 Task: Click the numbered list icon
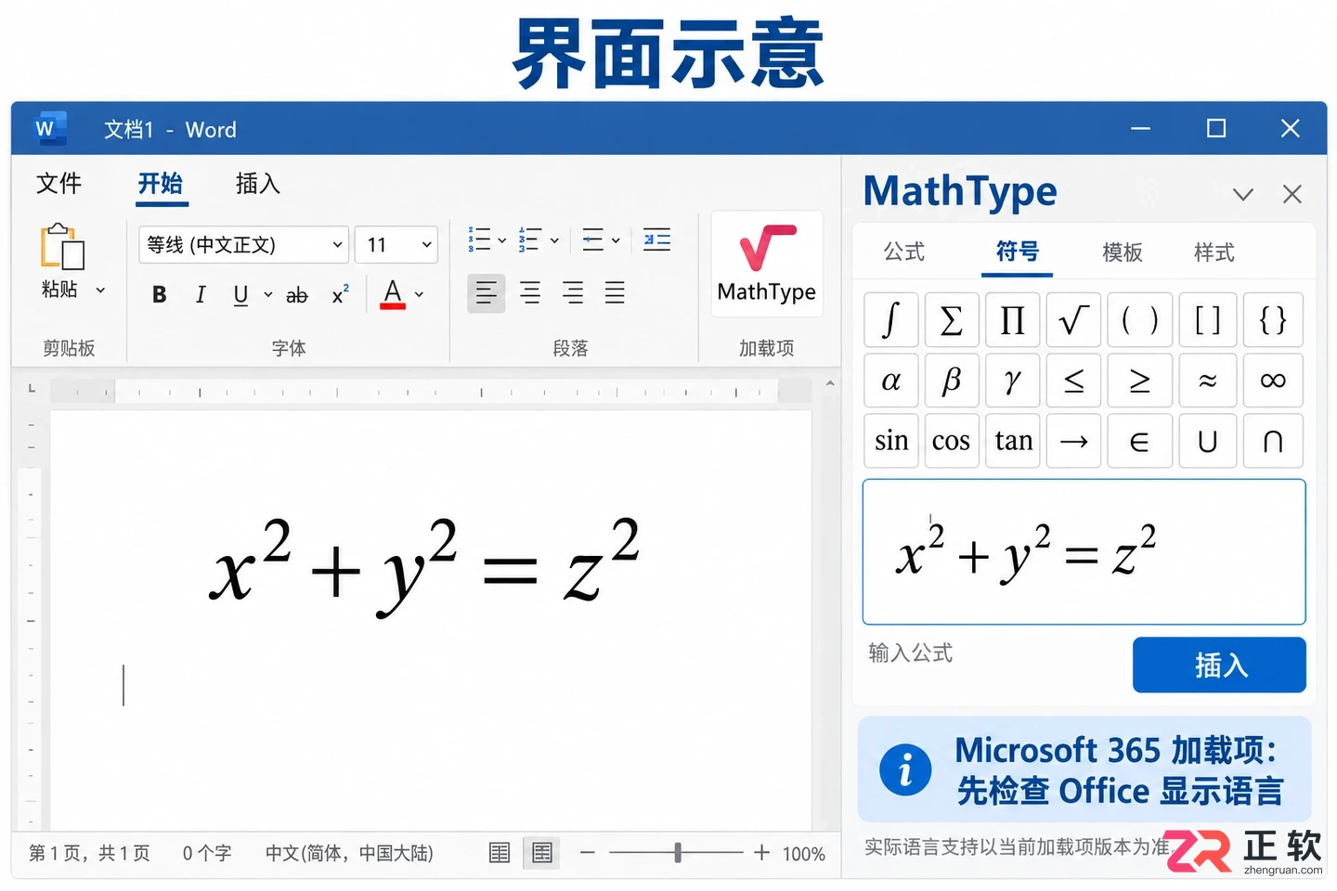click(x=529, y=239)
